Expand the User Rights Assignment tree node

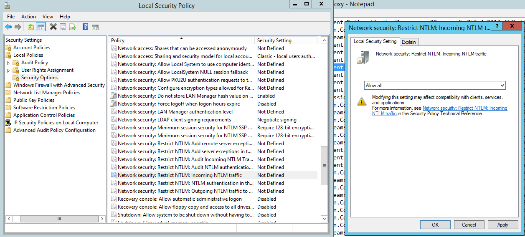(x=8, y=70)
